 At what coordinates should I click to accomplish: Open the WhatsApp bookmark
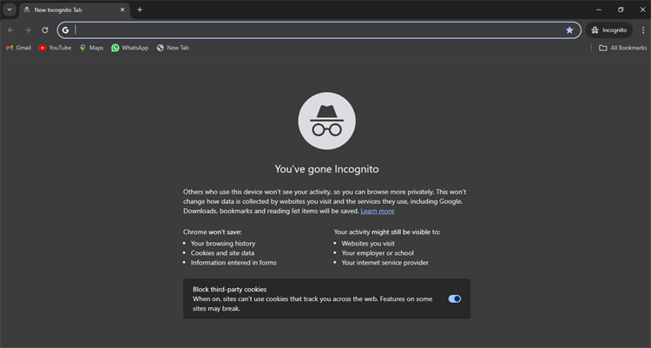[129, 48]
